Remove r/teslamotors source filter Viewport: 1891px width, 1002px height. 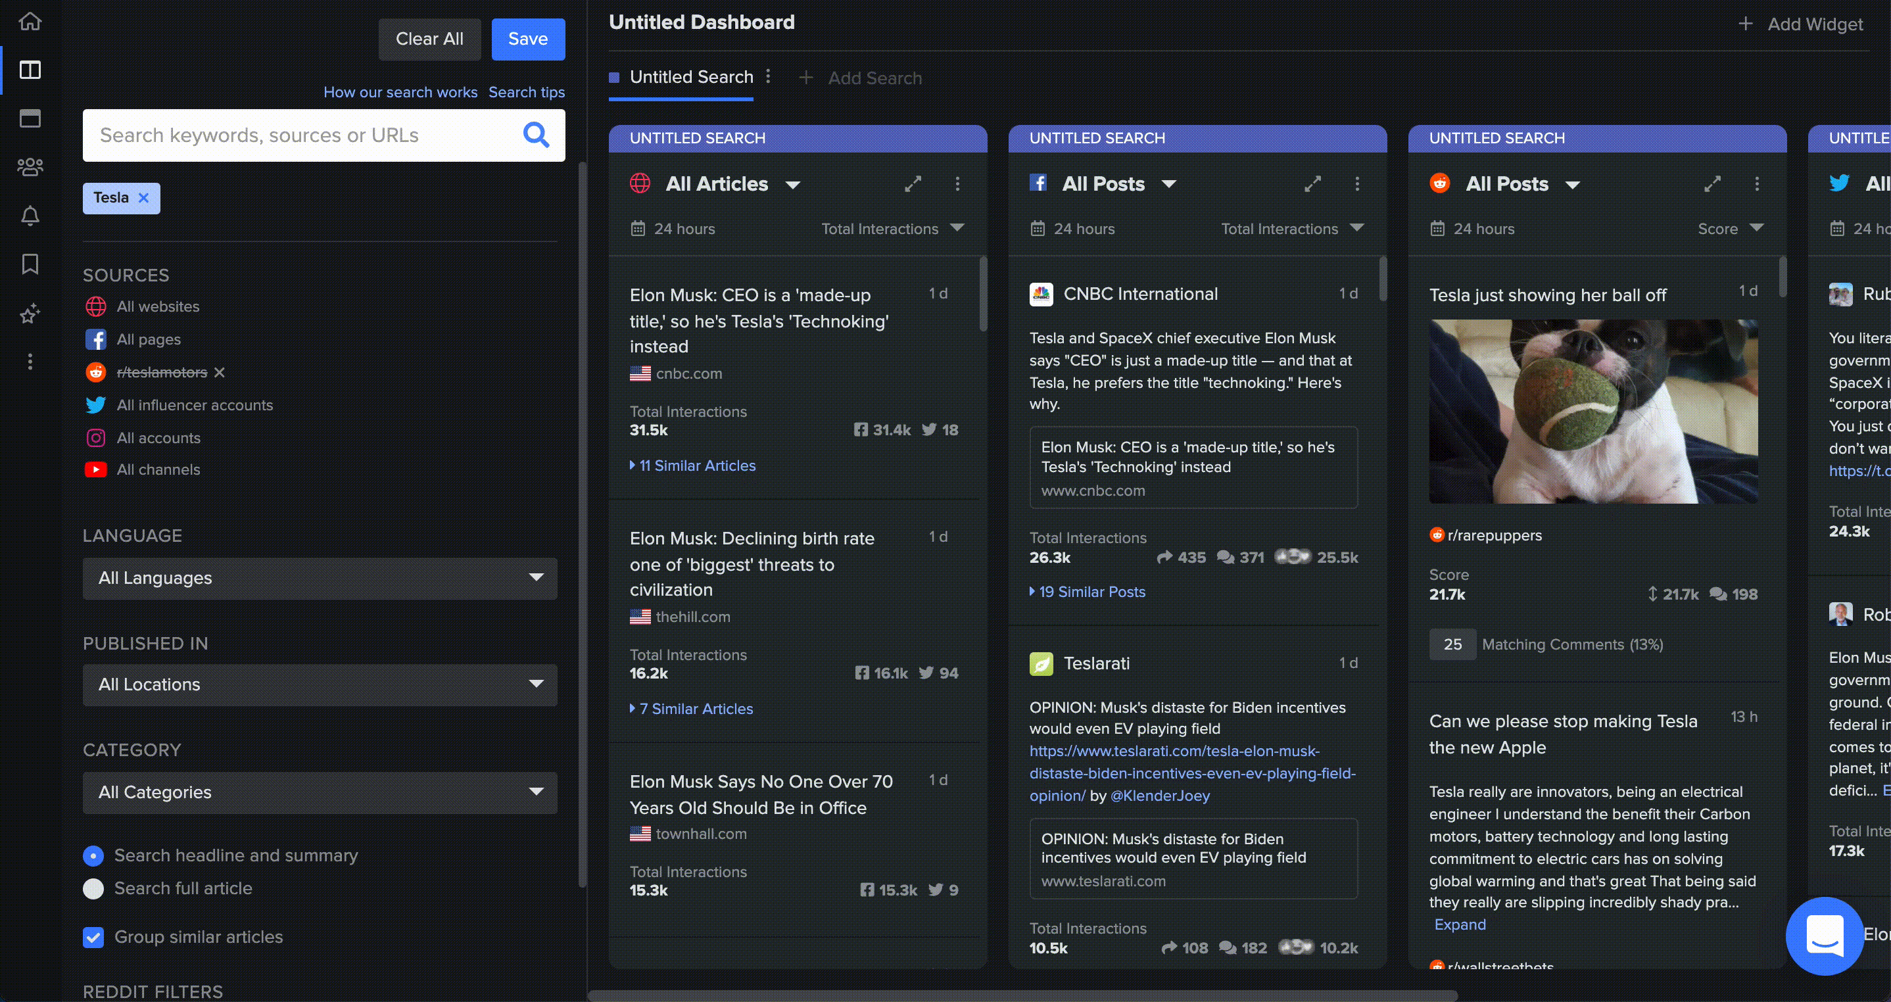pyautogui.click(x=219, y=372)
